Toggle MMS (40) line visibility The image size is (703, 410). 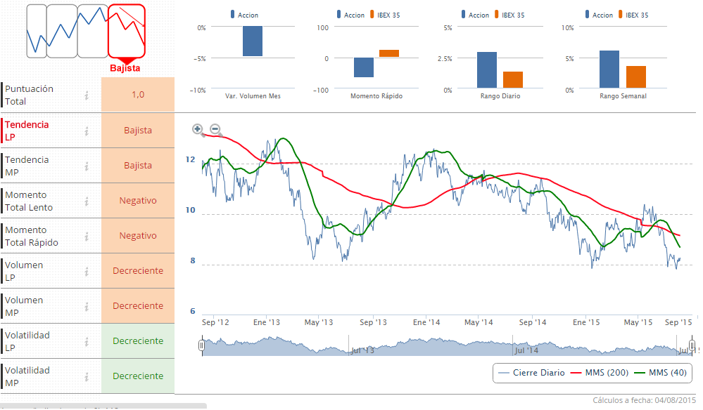(x=660, y=373)
